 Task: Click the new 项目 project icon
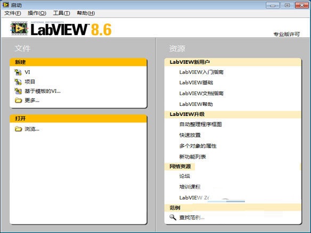coord(18,81)
